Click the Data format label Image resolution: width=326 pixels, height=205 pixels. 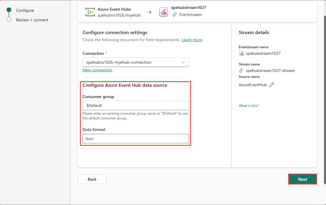pos(94,129)
